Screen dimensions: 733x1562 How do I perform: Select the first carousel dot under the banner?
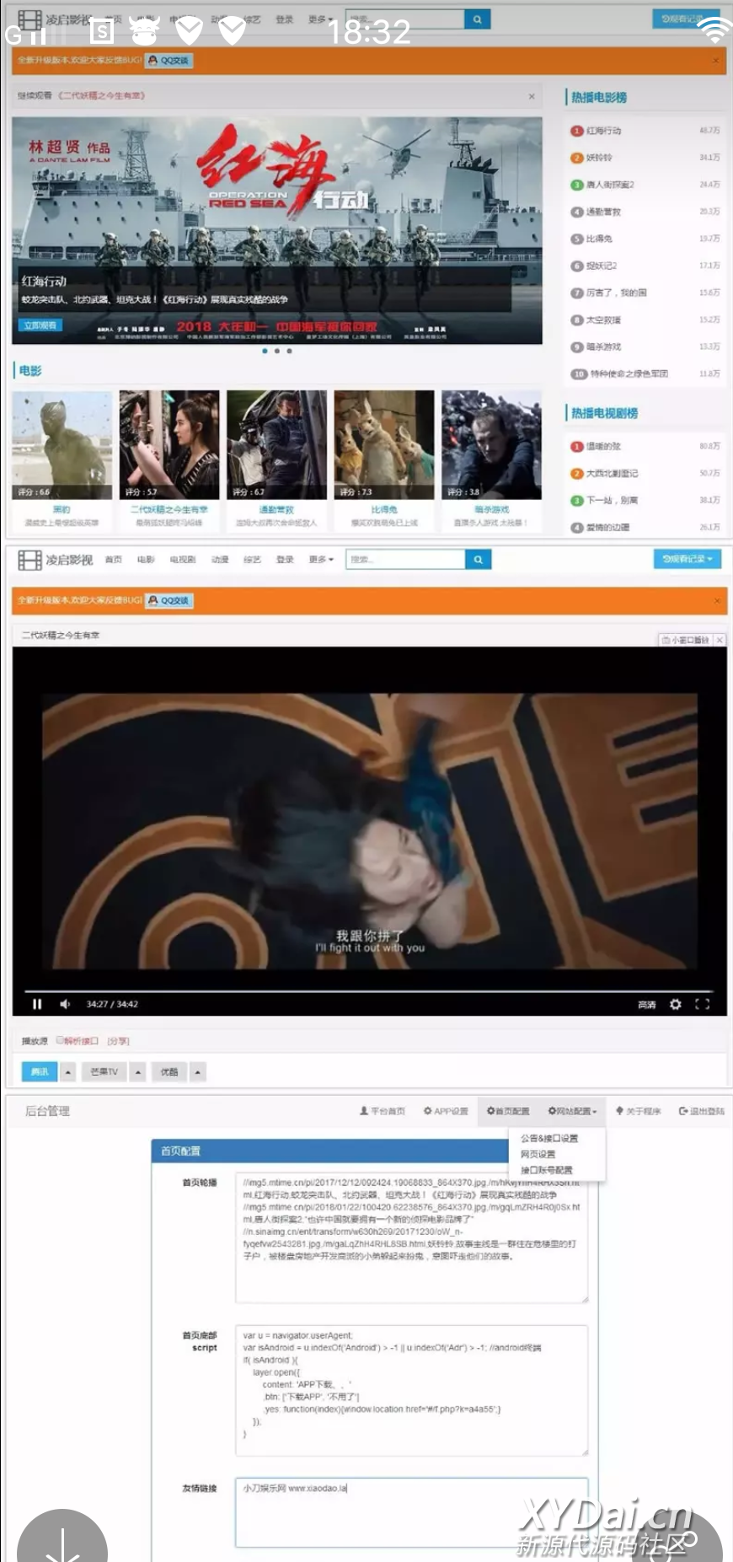pyautogui.click(x=265, y=351)
